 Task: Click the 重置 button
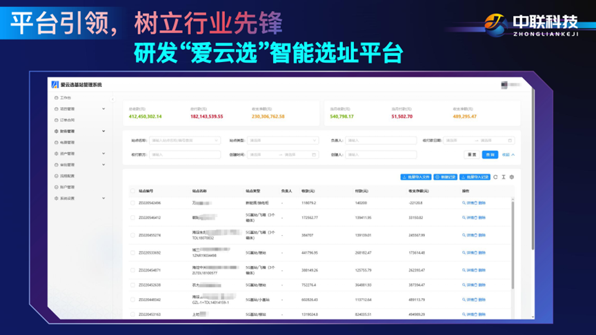(x=472, y=154)
